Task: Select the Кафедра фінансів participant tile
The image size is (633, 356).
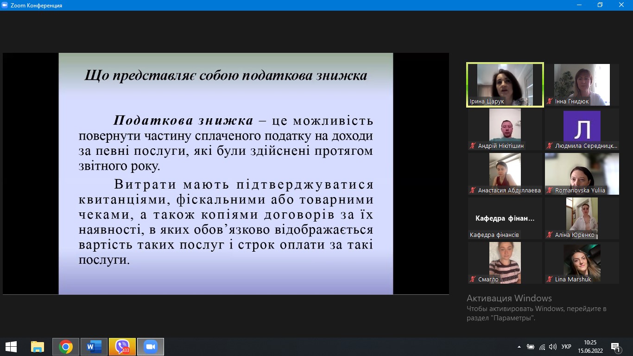Action: [x=505, y=218]
